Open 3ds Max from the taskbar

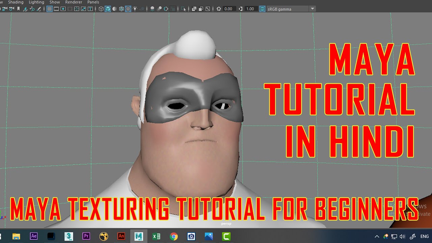(69, 236)
